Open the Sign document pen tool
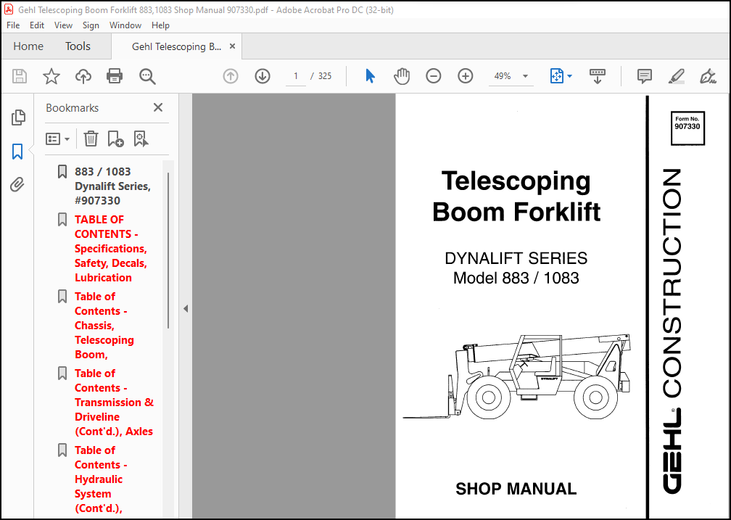The height and width of the screenshot is (520, 731). (x=708, y=76)
